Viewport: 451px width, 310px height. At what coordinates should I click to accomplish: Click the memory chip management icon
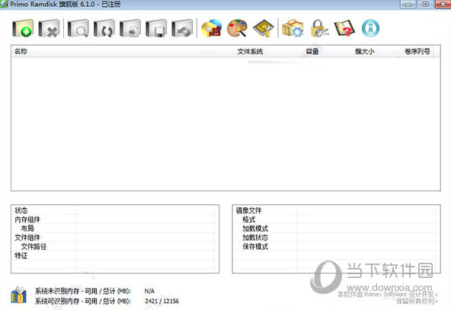coord(263,28)
